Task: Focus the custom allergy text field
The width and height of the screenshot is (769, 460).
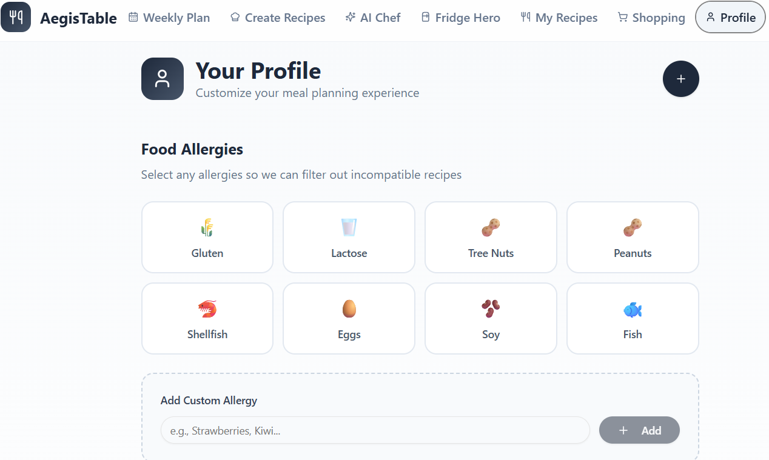Action: [375, 430]
